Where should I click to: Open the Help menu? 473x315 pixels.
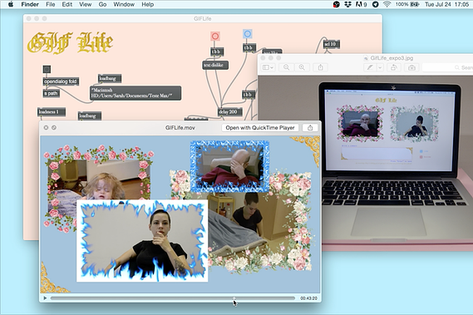(147, 4)
